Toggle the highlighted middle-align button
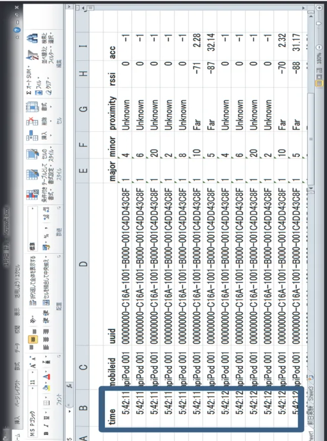The width and height of the screenshot is (327, 441). pos(33,340)
